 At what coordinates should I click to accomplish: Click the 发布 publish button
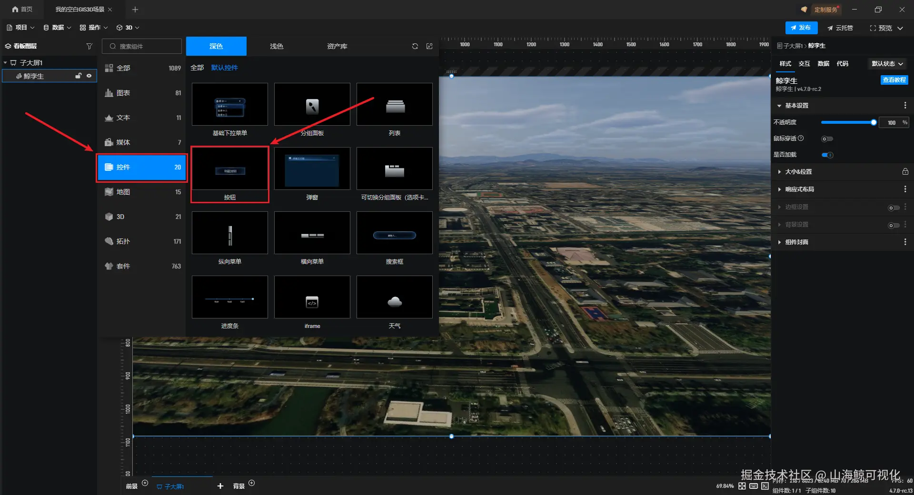click(x=801, y=28)
